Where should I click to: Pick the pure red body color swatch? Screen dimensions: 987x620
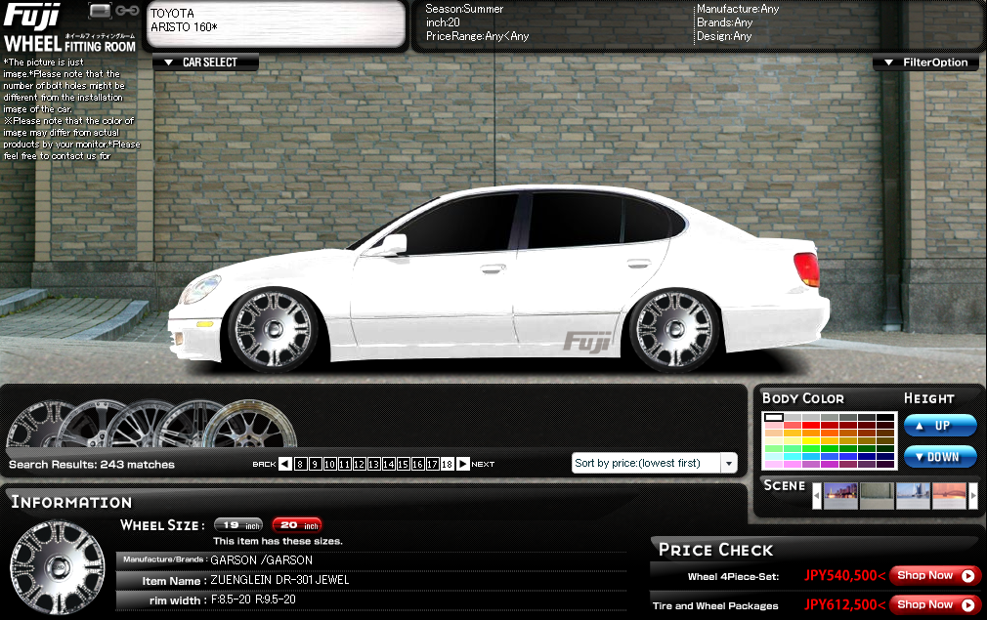tap(811, 425)
